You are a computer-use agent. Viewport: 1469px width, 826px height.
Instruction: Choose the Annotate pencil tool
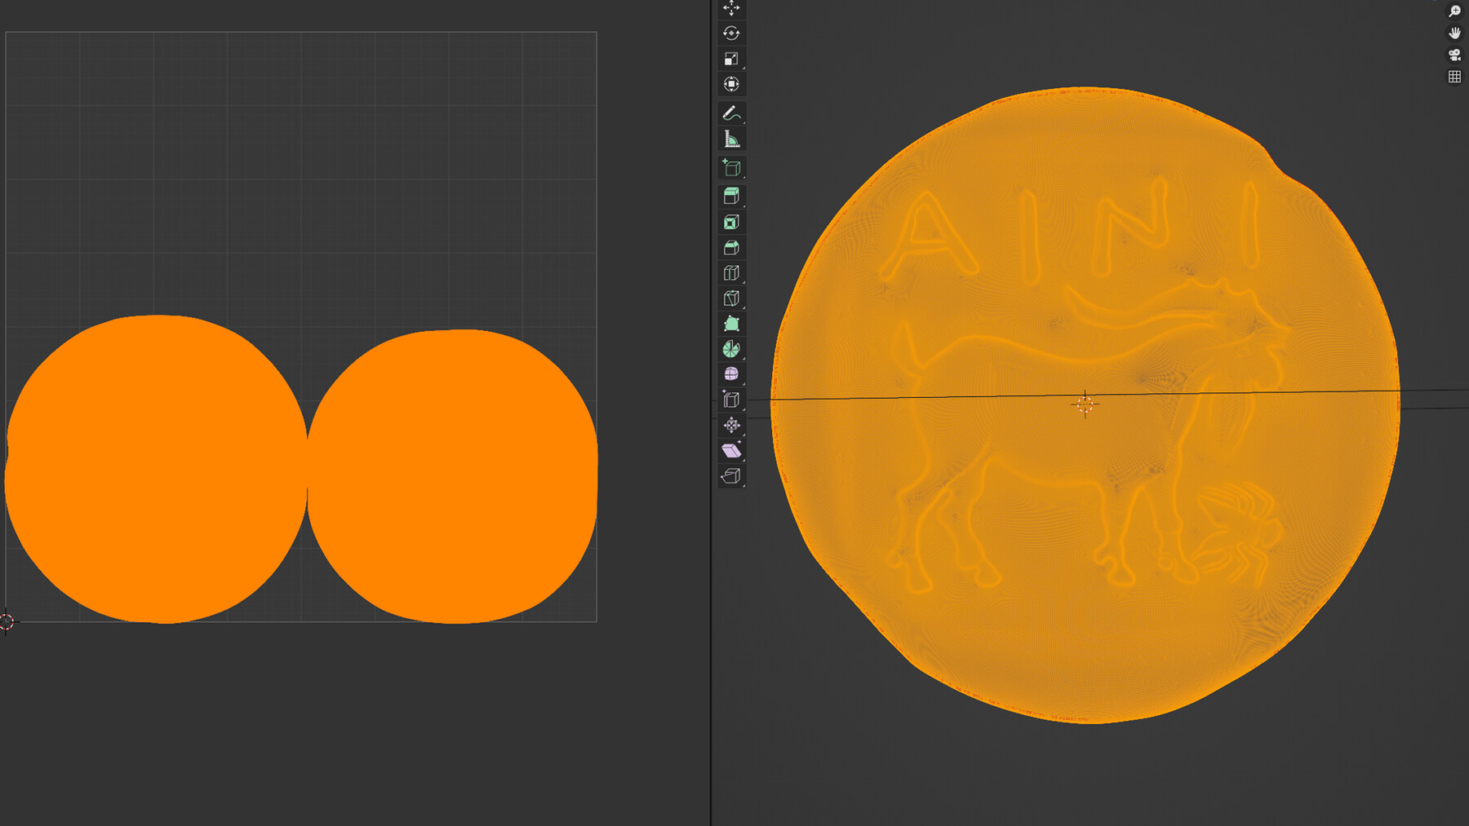(731, 113)
